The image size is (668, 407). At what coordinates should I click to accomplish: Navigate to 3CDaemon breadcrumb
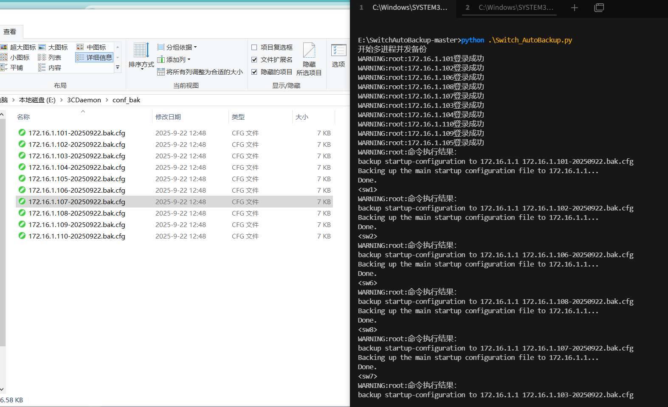pyautogui.click(x=84, y=100)
